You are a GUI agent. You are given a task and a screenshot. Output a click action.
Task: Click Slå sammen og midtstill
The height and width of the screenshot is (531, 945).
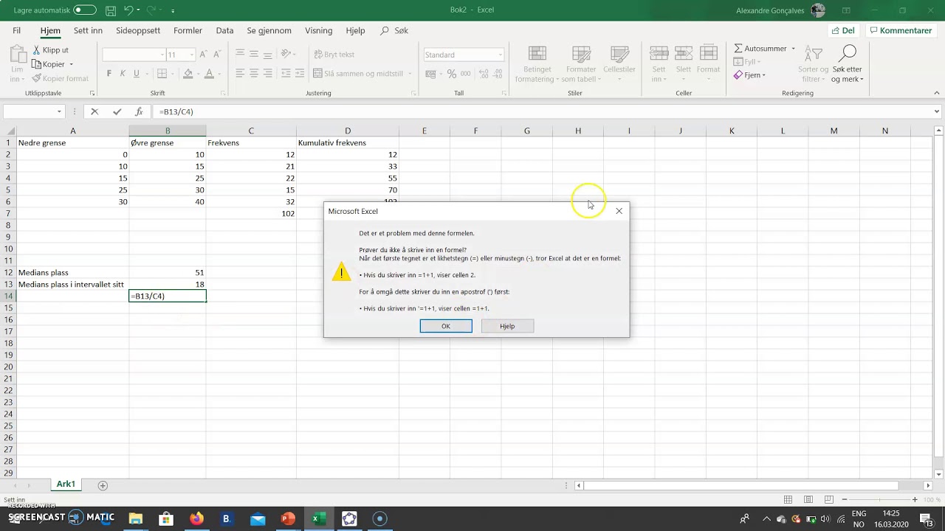[x=359, y=74]
